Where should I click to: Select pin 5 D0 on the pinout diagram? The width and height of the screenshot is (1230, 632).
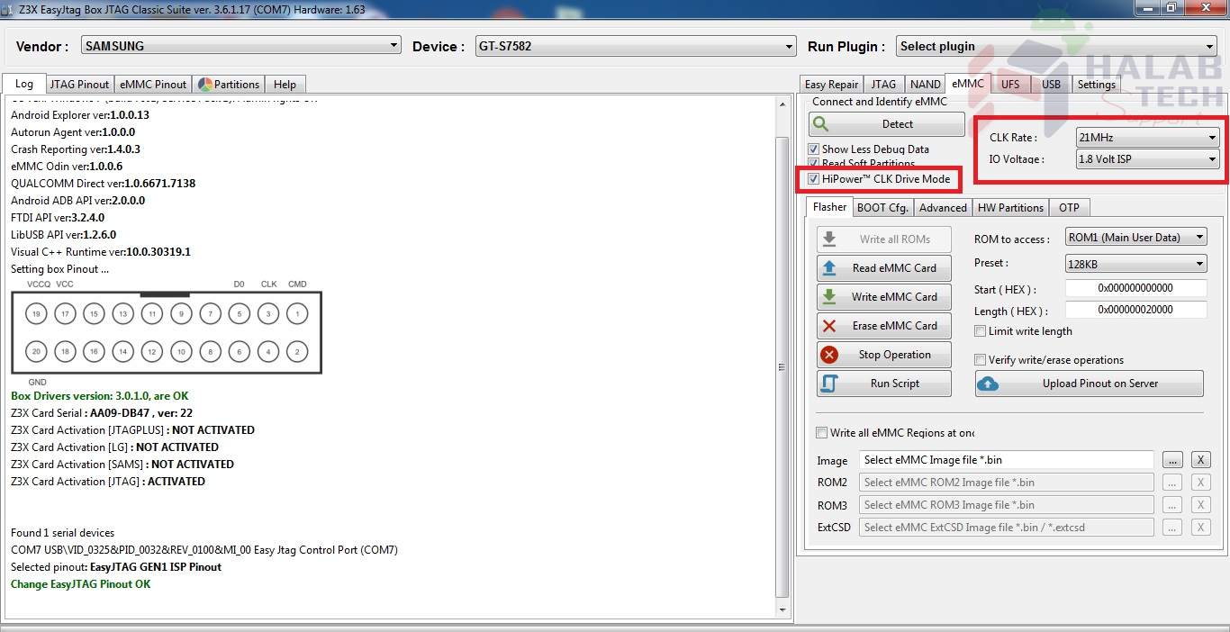click(x=240, y=314)
